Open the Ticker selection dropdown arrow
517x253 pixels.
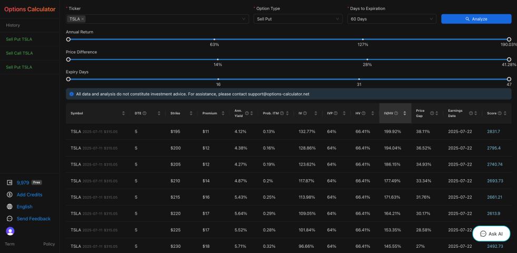coord(243,19)
